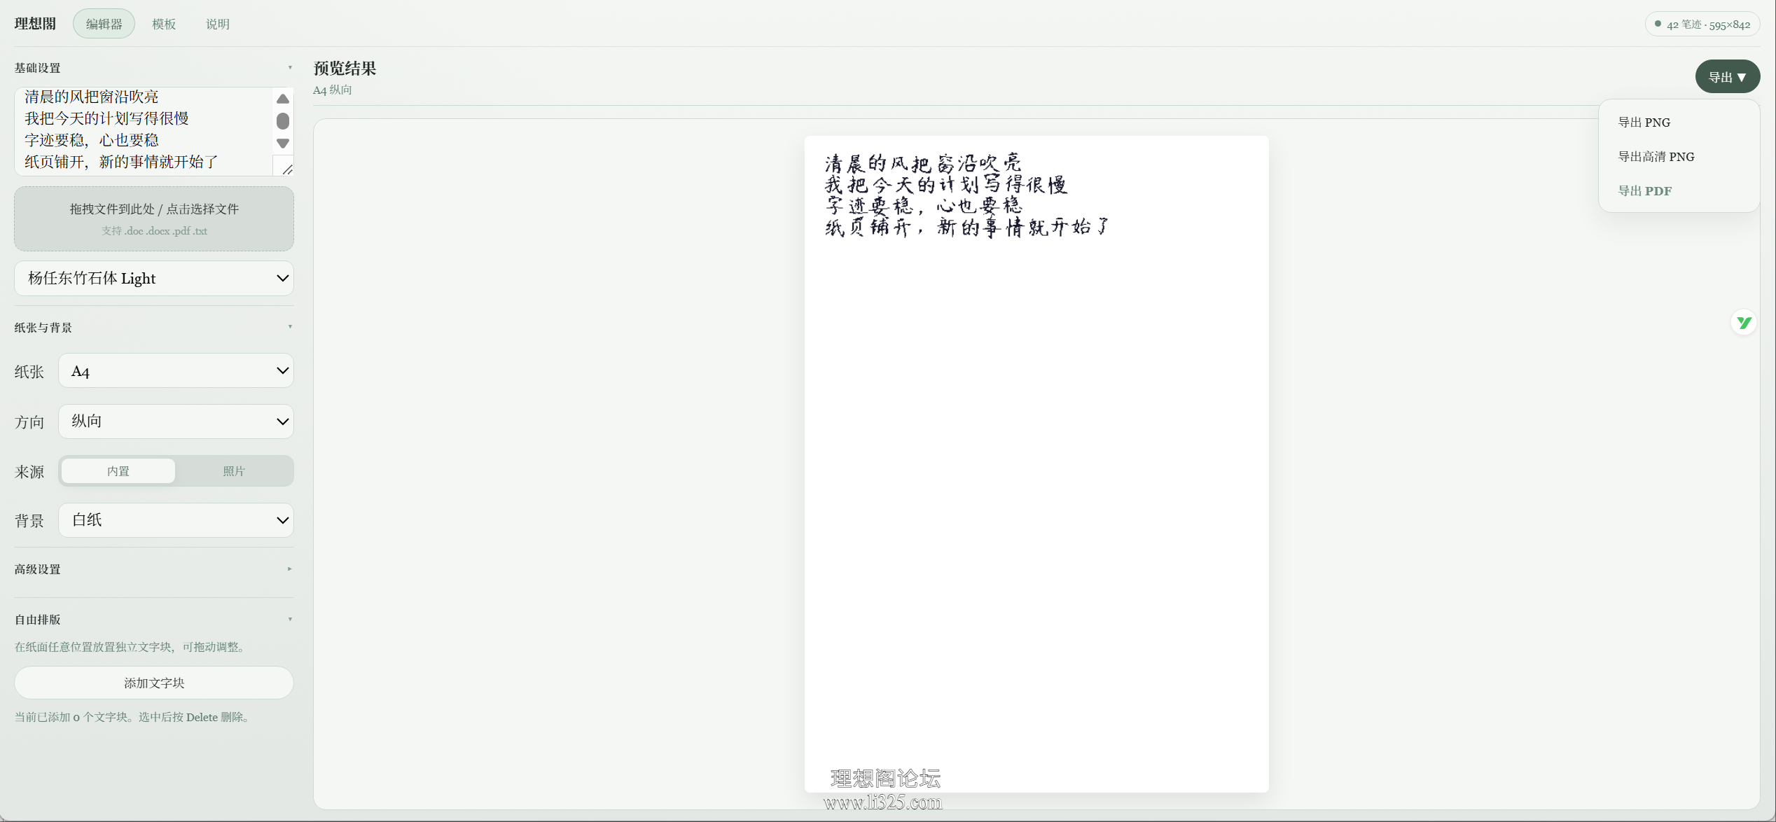Click handwritten line '纸页铺开，新的事情就开始了' in preview
The height and width of the screenshot is (822, 1776).
966,227
